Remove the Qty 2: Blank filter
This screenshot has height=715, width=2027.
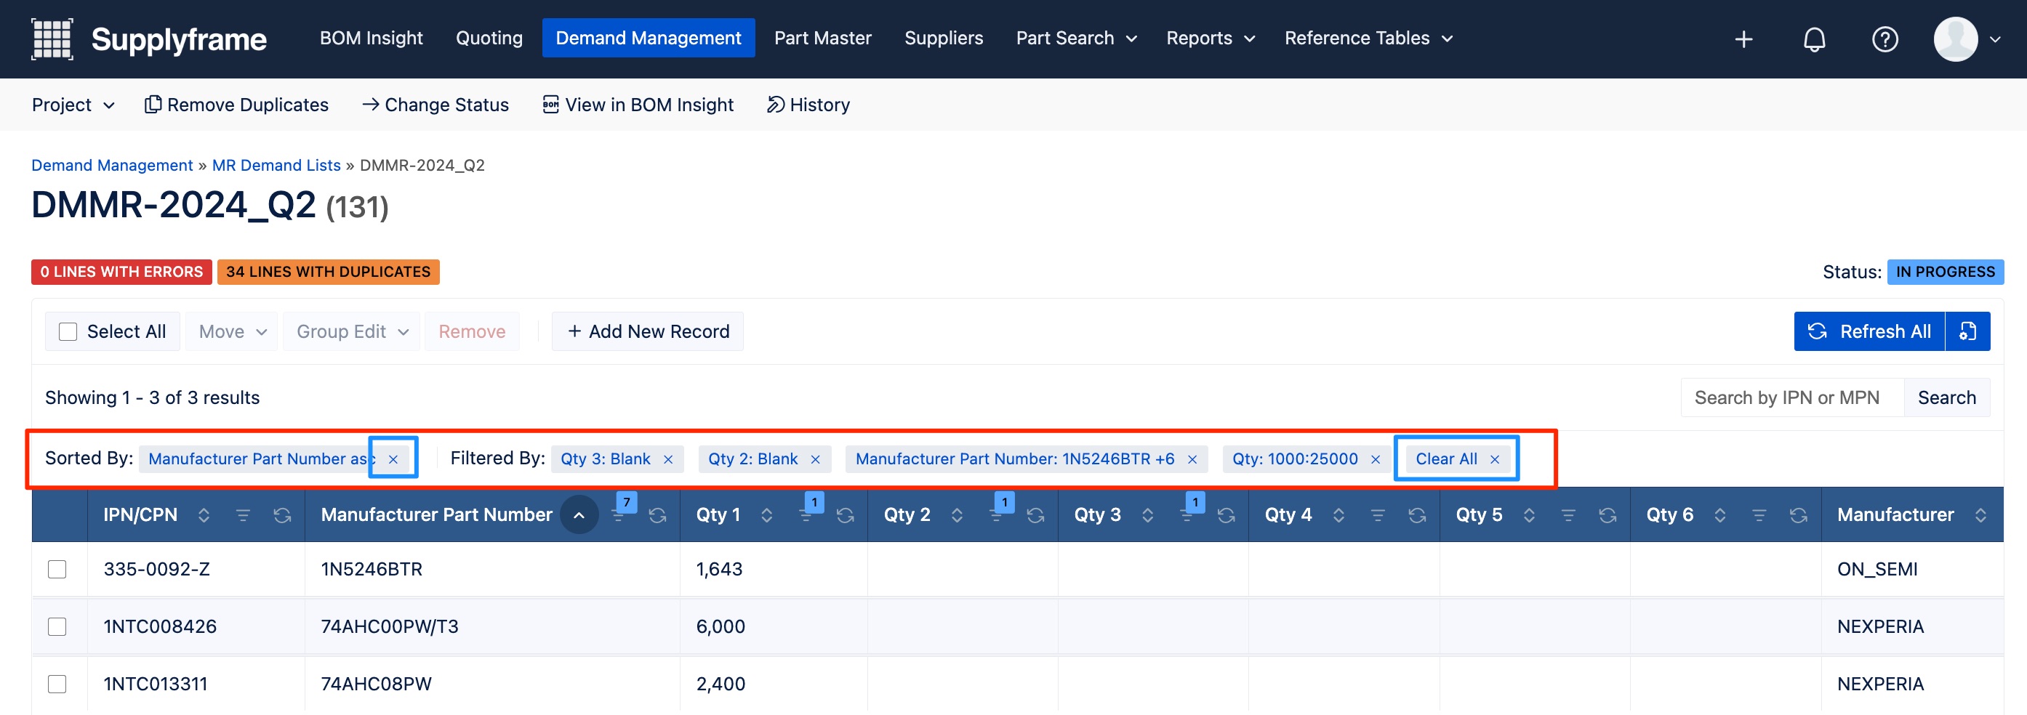point(815,459)
